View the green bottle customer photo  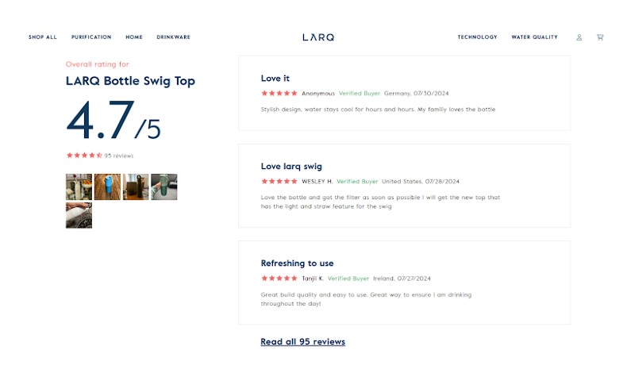coord(164,187)
